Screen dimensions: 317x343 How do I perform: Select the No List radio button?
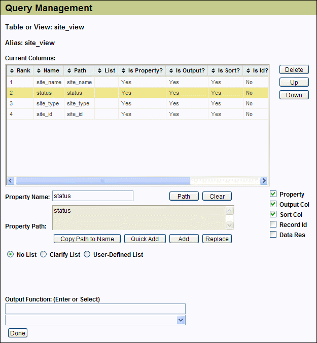[x=10, y=254]
